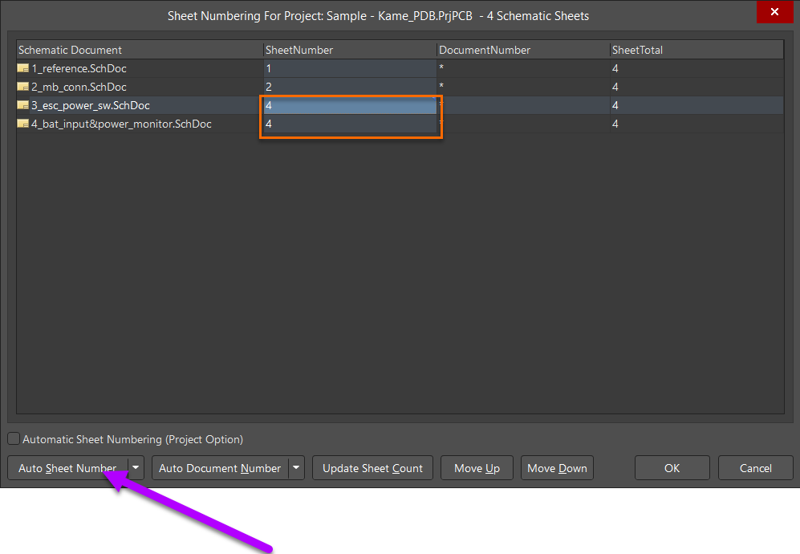Image resolution: width=800 pixels, height=554 pixels.
Task: Sort by SheetTotal column header
Action: tap(697, 50)
